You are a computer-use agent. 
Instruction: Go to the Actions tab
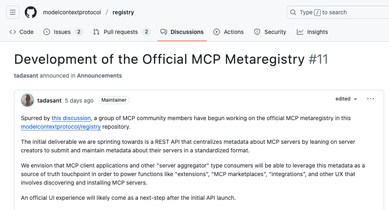[228, 32]
